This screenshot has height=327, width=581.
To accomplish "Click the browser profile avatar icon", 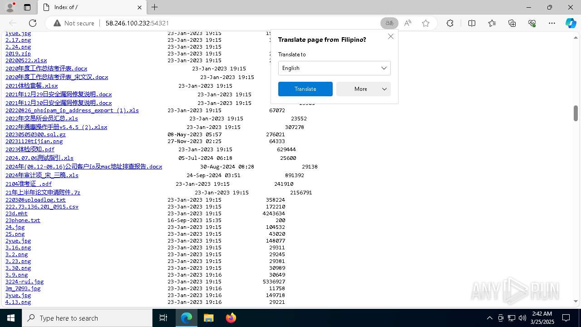I will point(10,7).
